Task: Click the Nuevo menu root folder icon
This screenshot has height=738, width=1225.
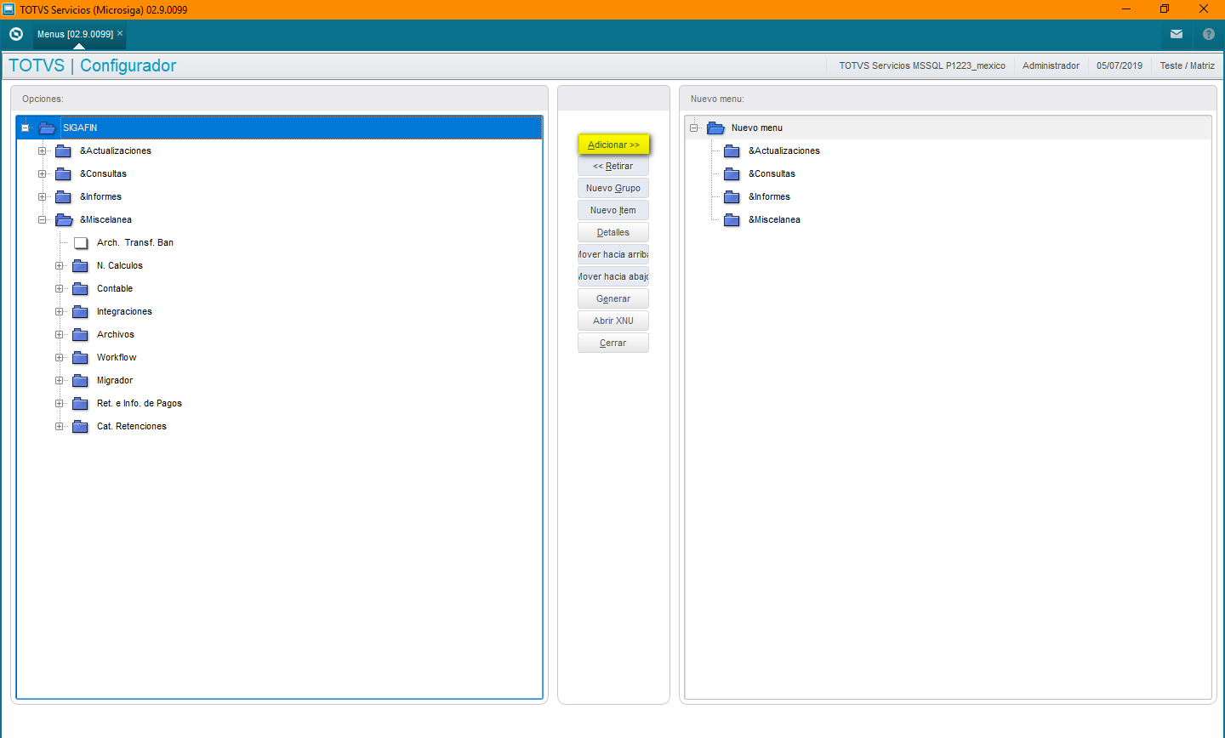Action: coord(715,128)
